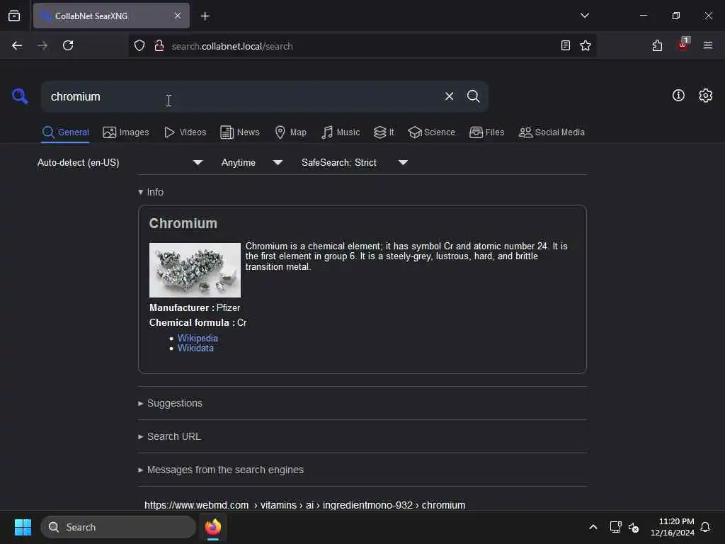This screenshot has height=544, width=725.
Task: Switch to the Music tab
Action: (x=341, y=132)
